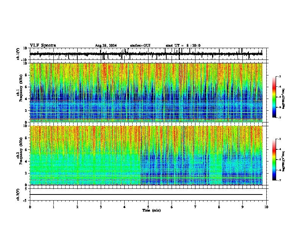Click time axis tick label "1"

tap(53, 207)
